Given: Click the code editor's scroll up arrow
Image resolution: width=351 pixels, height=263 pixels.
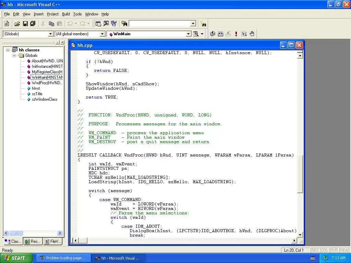Looking at the screenshot, I should (300, 55).
